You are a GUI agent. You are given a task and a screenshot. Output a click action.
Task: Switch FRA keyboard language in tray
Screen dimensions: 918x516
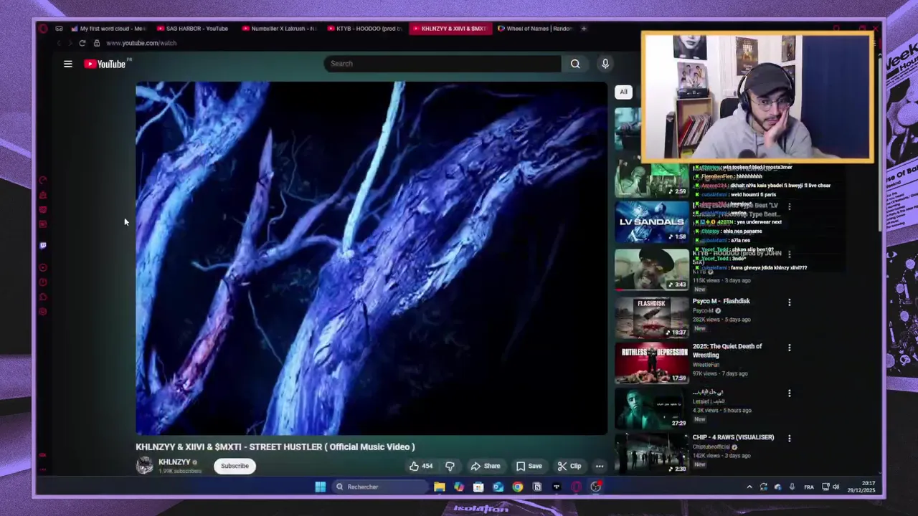[809, 487]
